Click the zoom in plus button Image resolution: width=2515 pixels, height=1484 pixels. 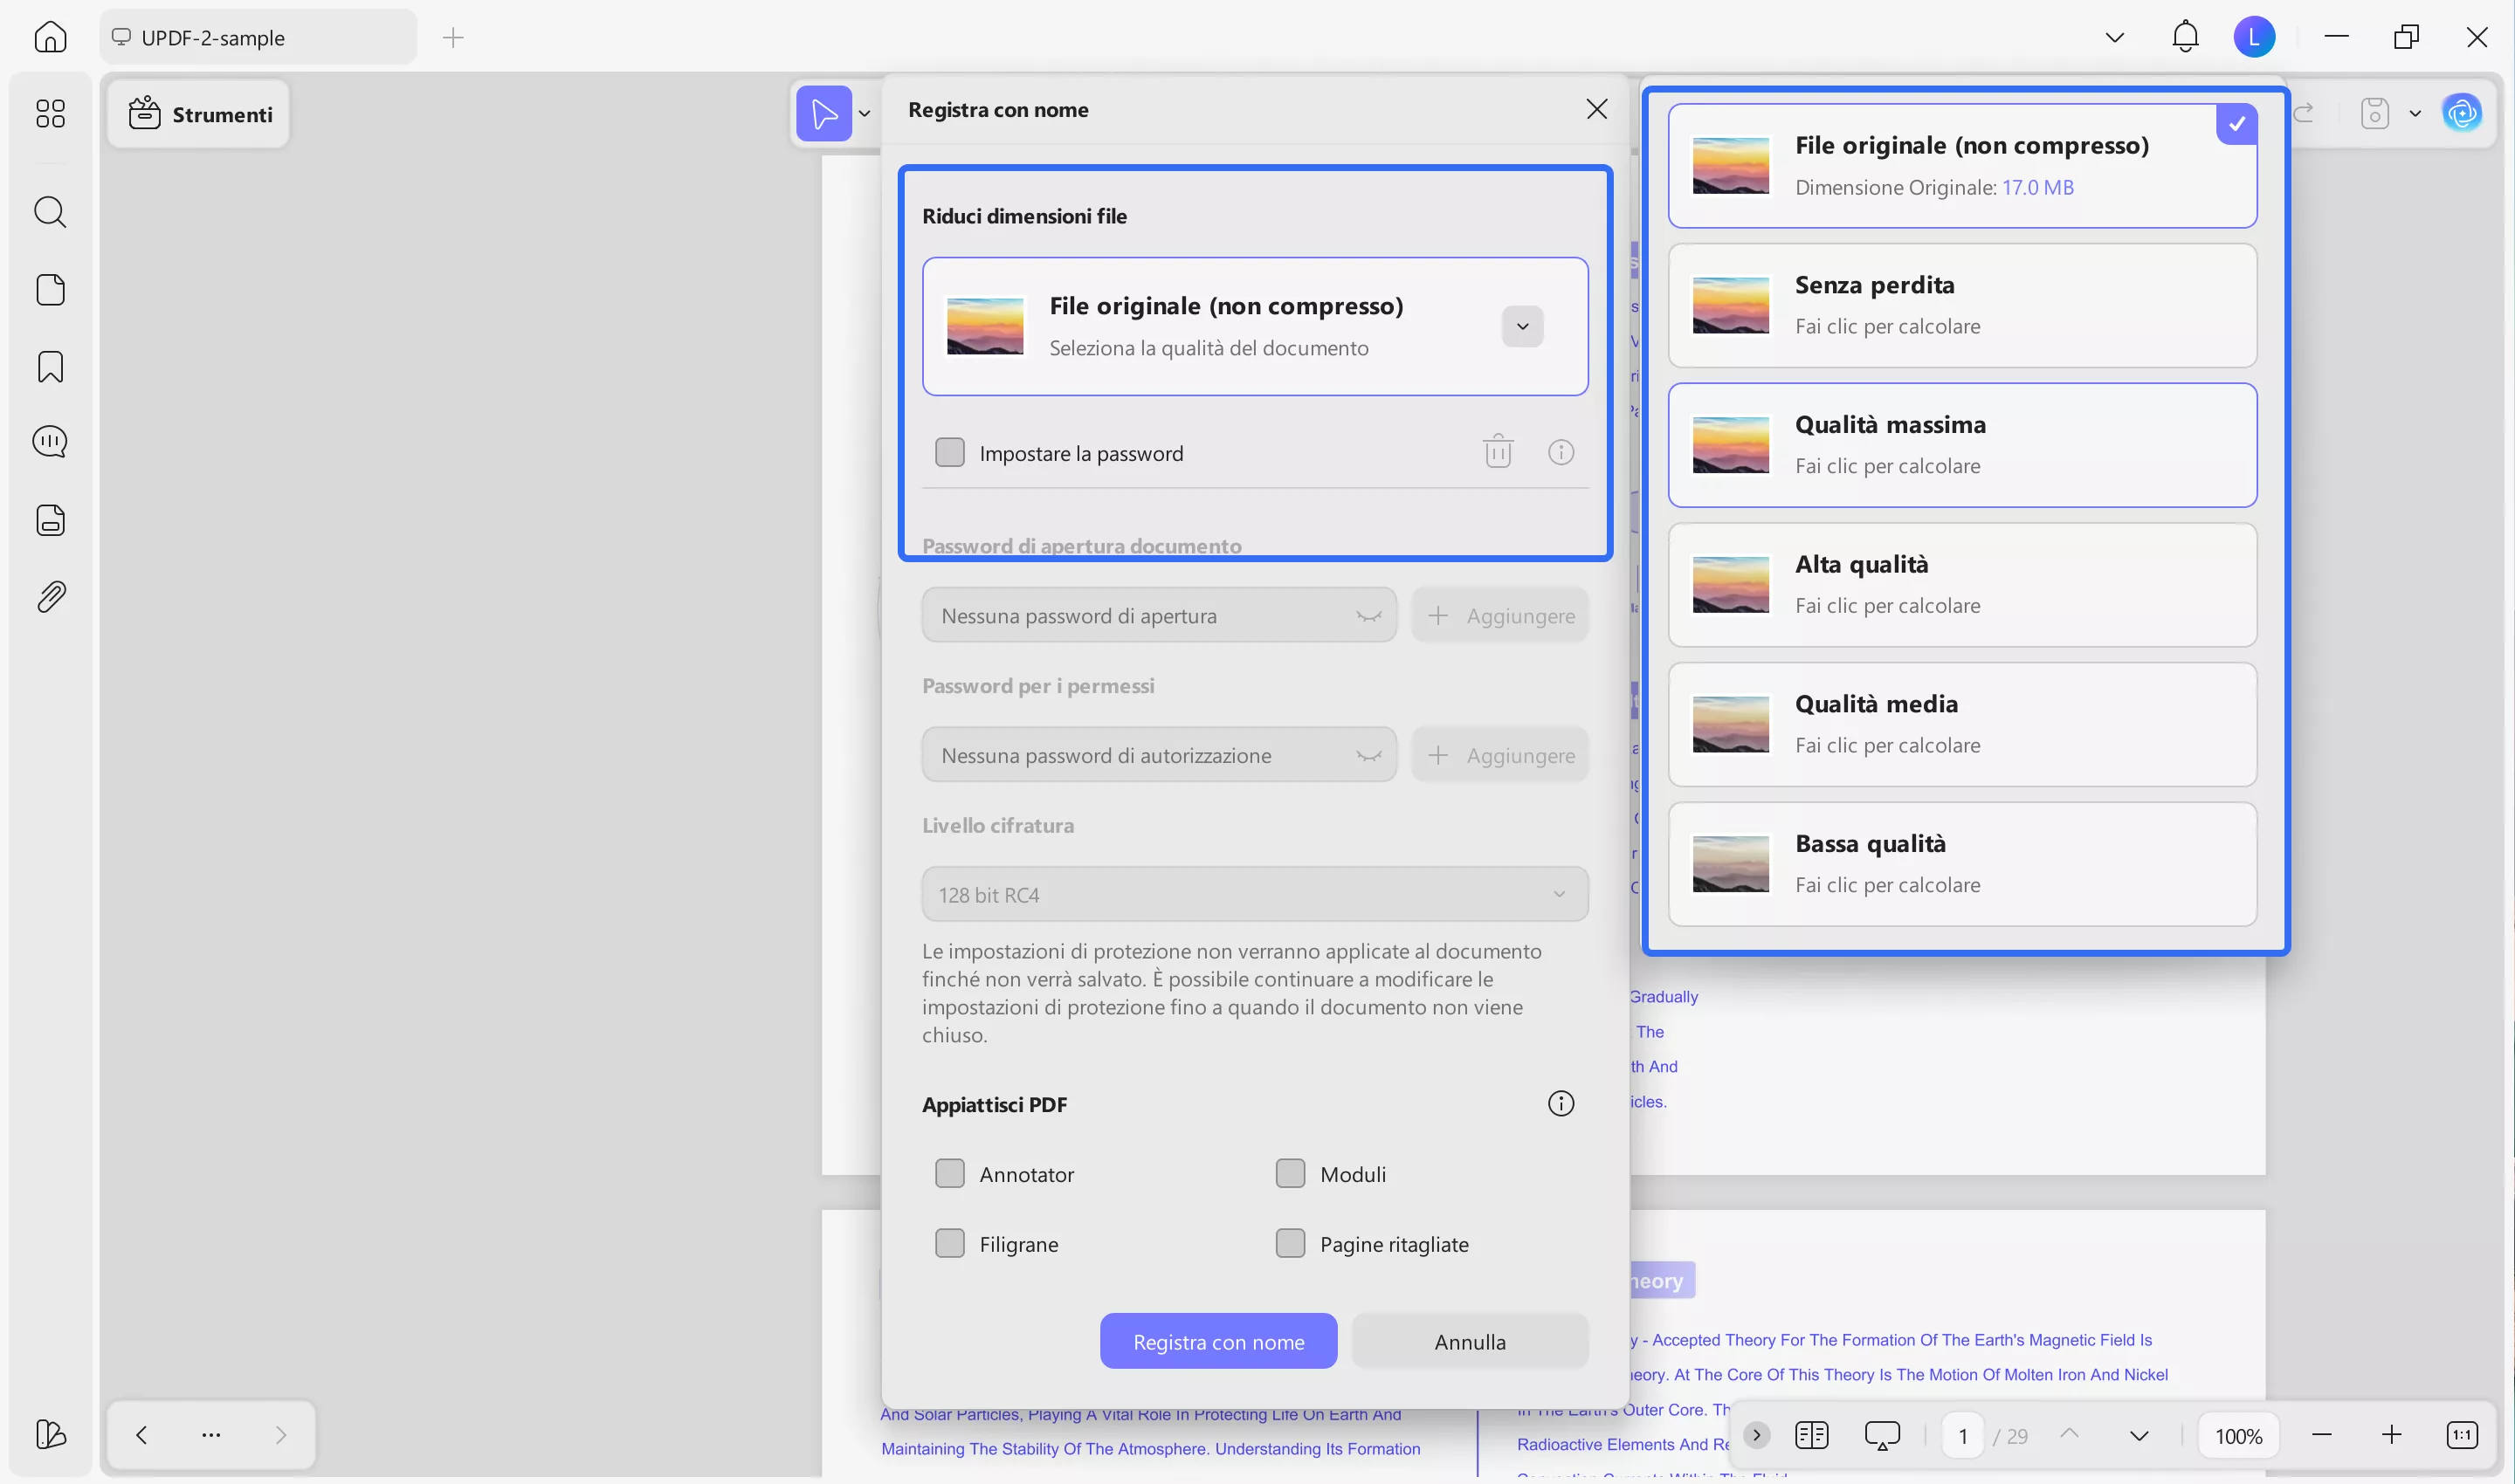pyautogui.click(x=2391, y=1436)
